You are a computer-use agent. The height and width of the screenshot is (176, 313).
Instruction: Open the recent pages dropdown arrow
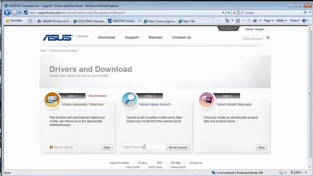20,13
